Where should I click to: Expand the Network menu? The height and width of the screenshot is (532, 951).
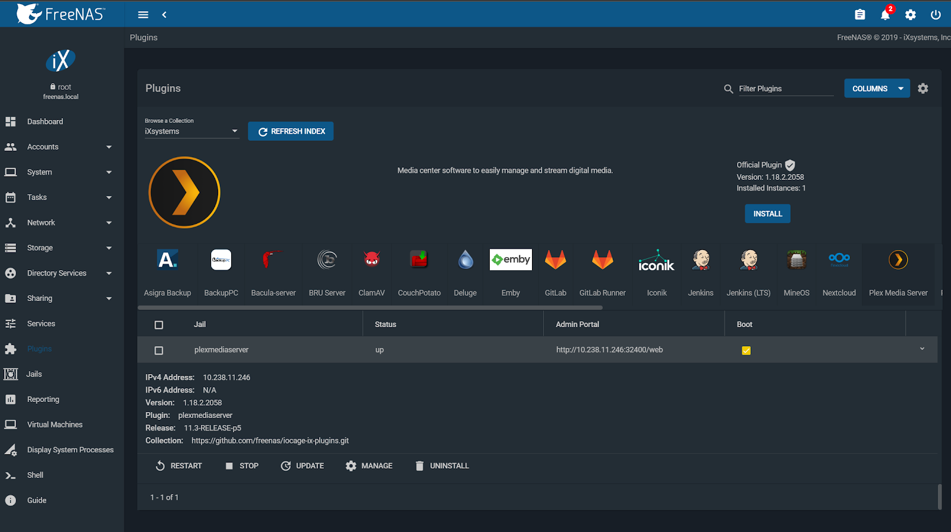pos(62,223)
